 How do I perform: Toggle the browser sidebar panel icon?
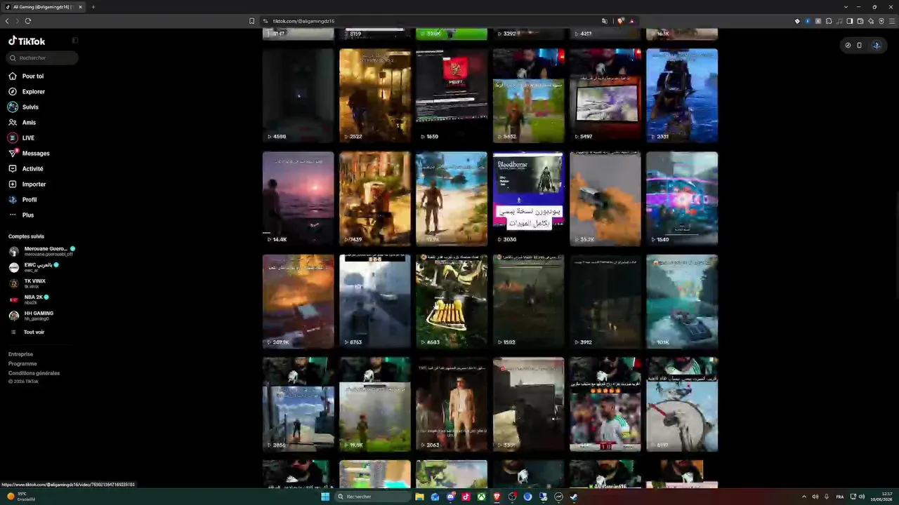tap(850, 21)
